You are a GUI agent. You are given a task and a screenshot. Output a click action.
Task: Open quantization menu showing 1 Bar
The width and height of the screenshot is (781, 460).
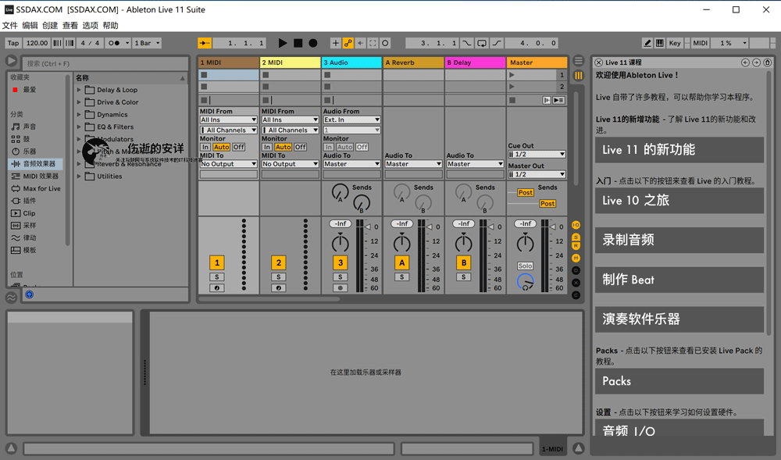coord(147,43)
